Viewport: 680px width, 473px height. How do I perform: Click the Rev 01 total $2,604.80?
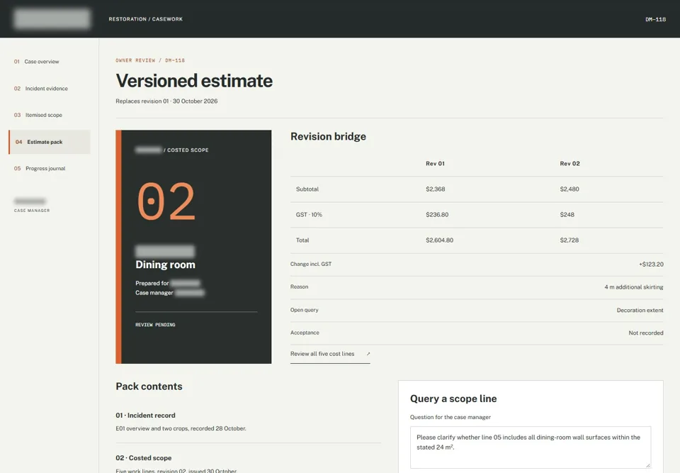click(439, 240)
